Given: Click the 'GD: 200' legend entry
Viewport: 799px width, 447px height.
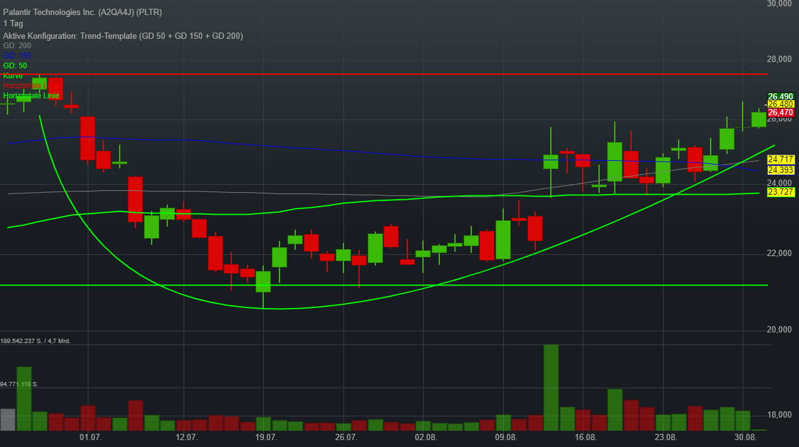Looking at the screenshot, I should pyautogui.click(x=17, y=46).
